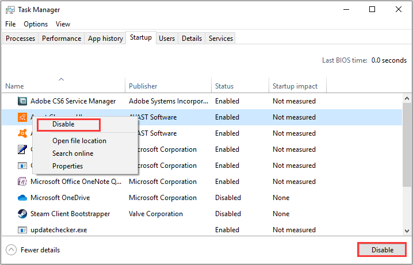413x265 pixels.
Task: Click None impact in Steam row
Action: click(x=281, y=214)
